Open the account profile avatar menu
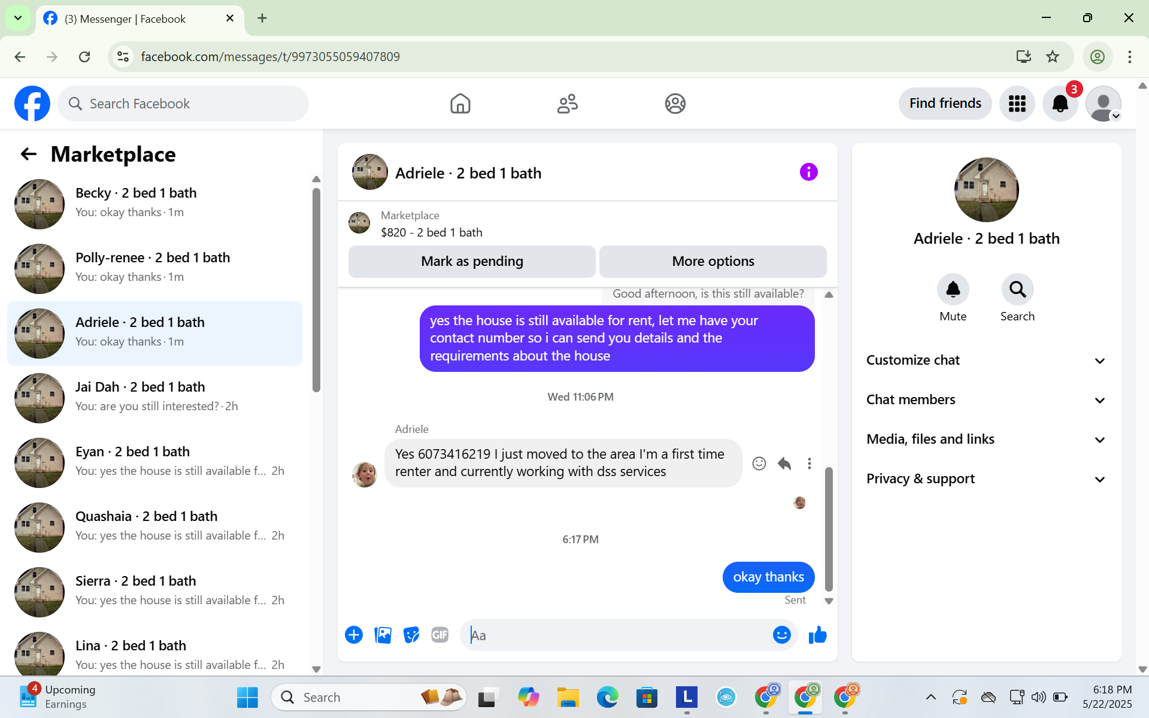1149x718 pixels. tap(1103, 104)
